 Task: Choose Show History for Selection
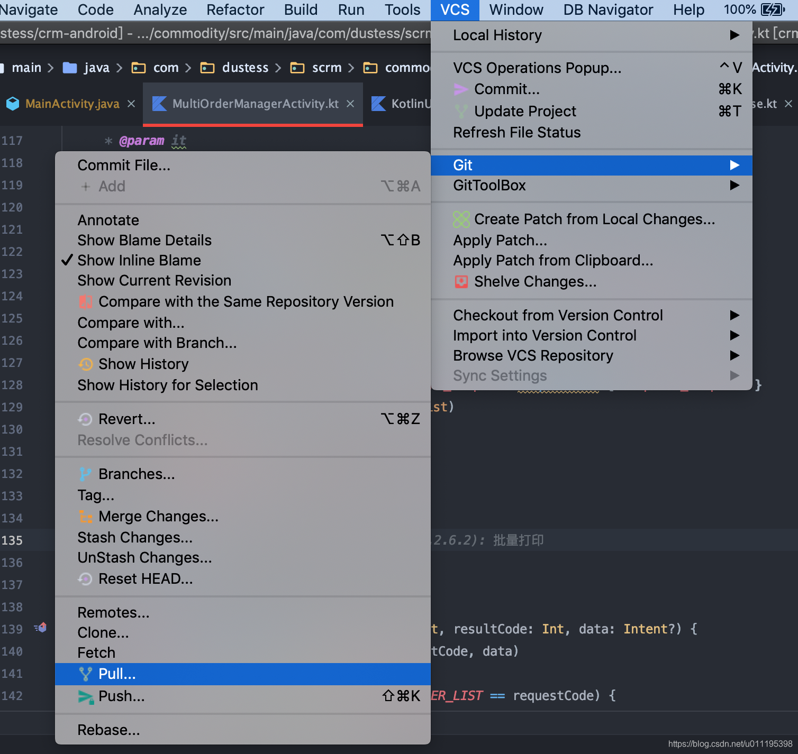tap(242, 385)
